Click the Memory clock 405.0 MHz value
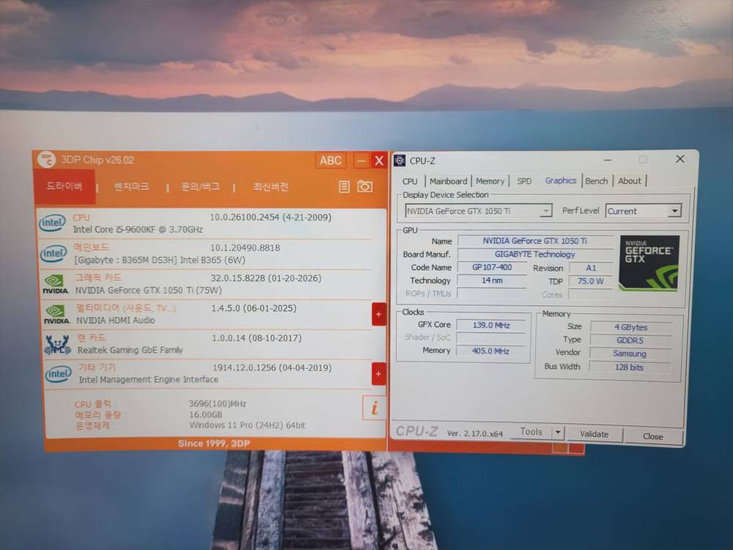This screenshot has height=550, width=733. tap(490, 351)
